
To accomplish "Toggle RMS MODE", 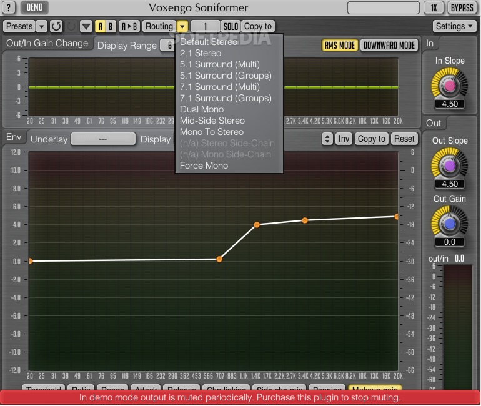I will point(340,46).
